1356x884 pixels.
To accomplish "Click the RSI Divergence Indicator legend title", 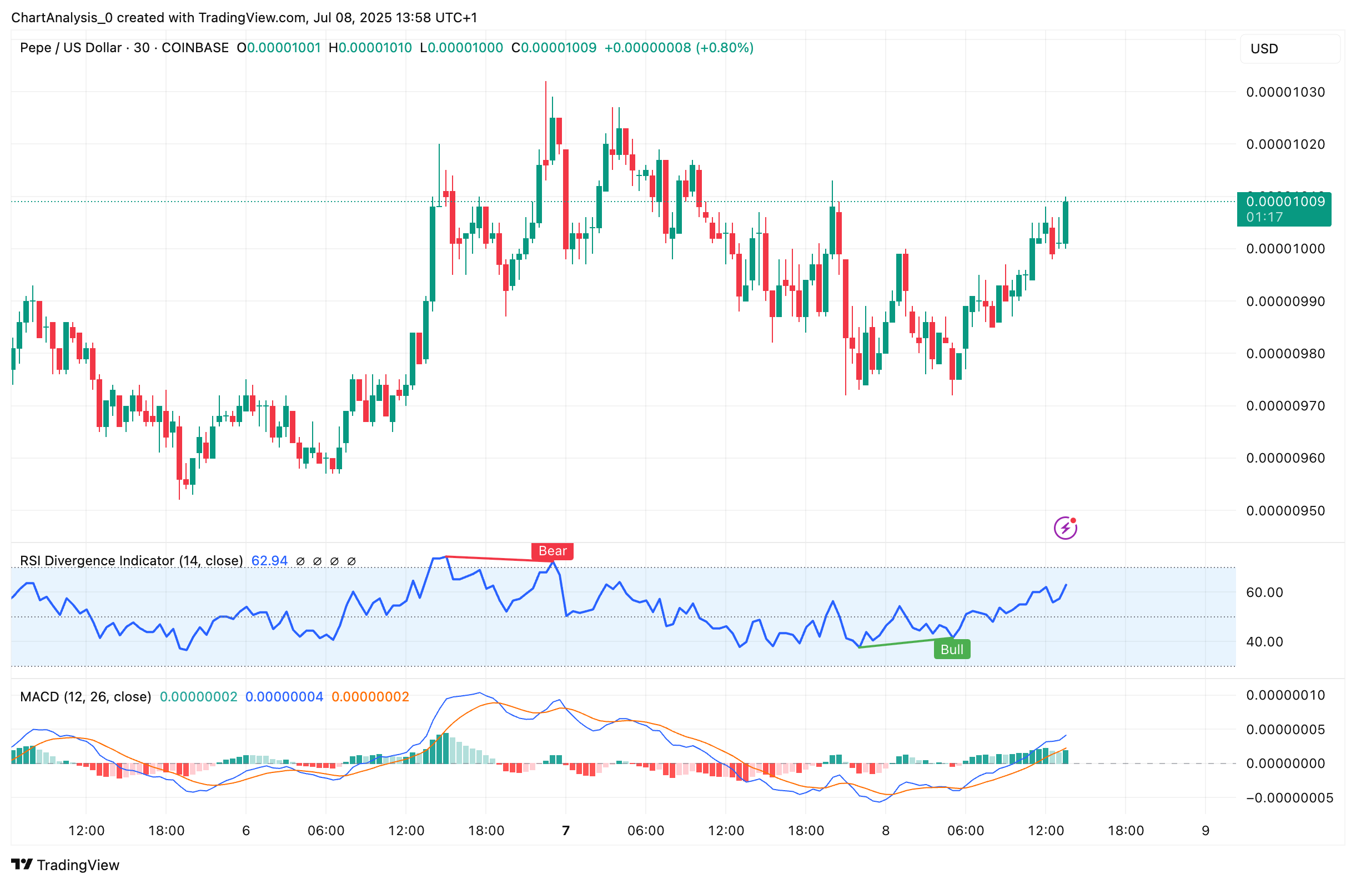I will tap(131, 560).
